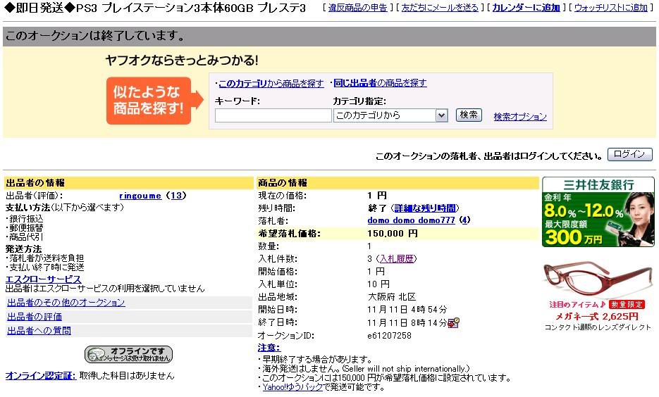Click the 大阪府 北区 location text

pos(392,297)
